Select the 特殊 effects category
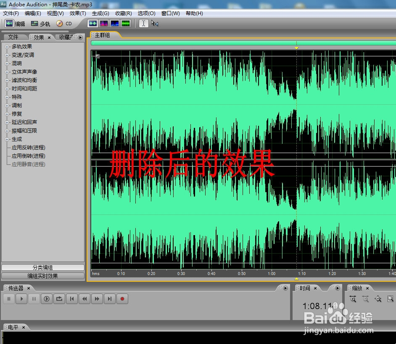The image size is (396, 344). tap(17, 97)
